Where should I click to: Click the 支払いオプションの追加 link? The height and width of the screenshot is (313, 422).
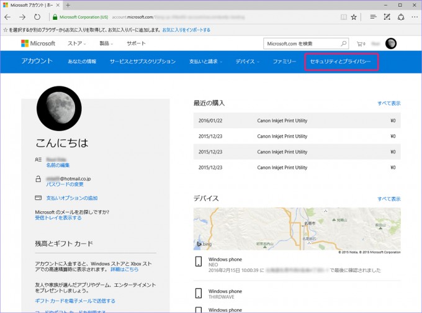[x=72, y=198]
